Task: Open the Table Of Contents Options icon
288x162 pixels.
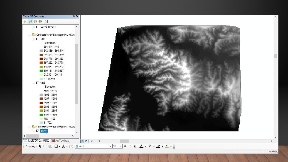Action: pyautogui.click(x=46, y=21)
